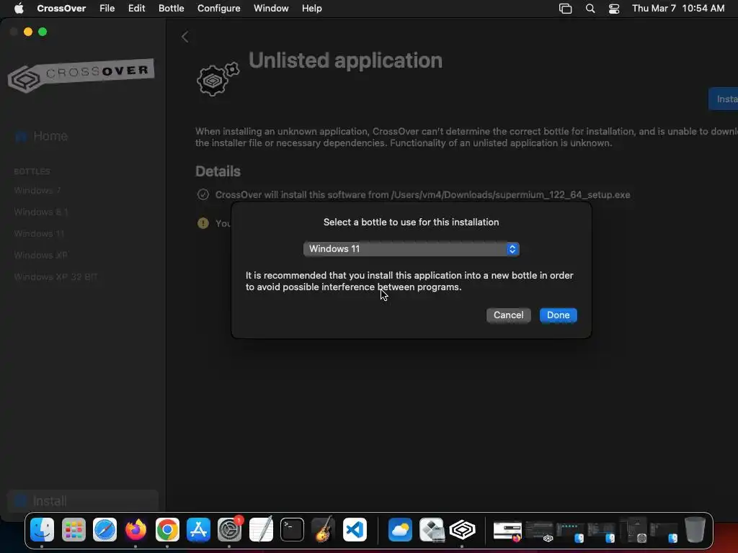This screenshot has height=553, width=738.
Task: Open the Windows 11 bottle dropdown
Action: coord(412,248)
